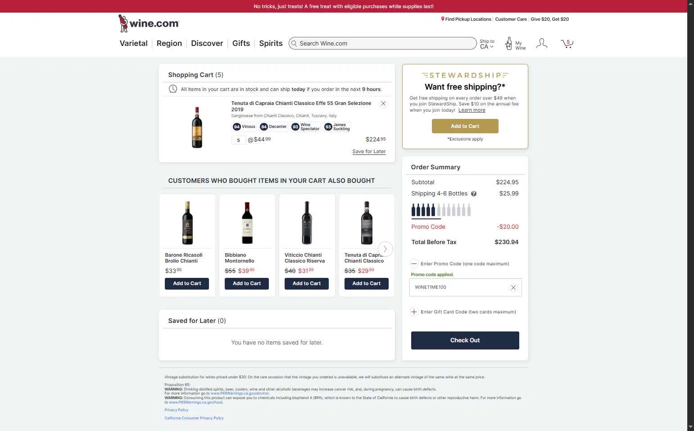Image resolution: width=694 pixels, height=431 pixels.
Task: Click the promo code input field
Action: pos(465,287)
